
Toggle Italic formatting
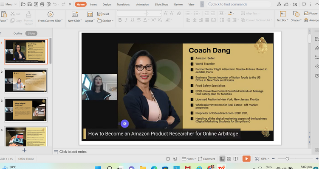tap(126, 20)
